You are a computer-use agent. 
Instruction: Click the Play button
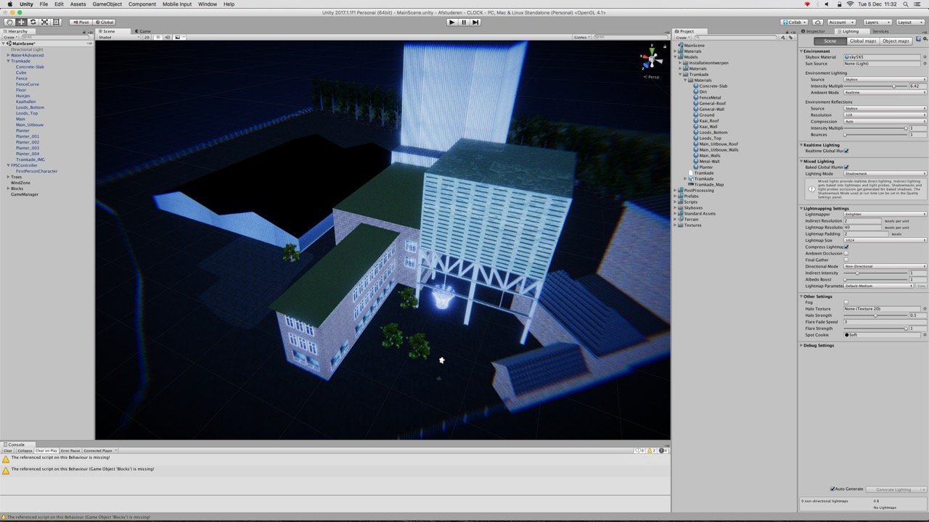click(451, 22)
